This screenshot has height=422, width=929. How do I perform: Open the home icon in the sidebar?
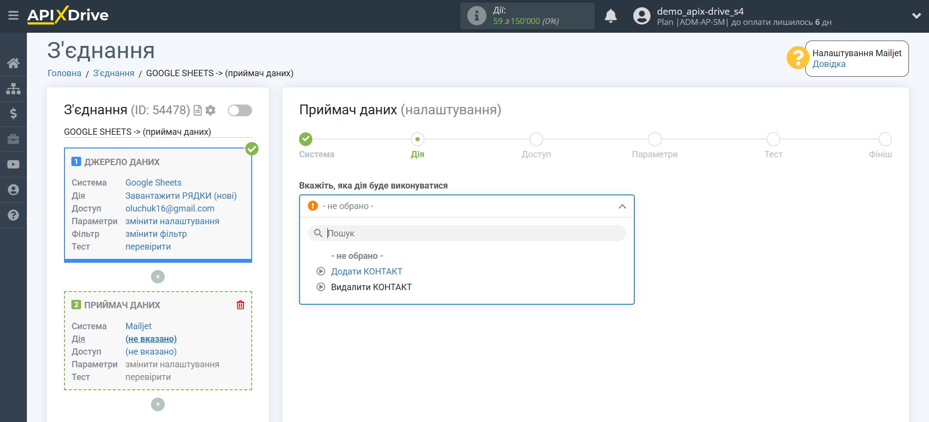point(13,63)
